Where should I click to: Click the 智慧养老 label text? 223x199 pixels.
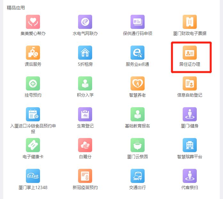point(138,95)
